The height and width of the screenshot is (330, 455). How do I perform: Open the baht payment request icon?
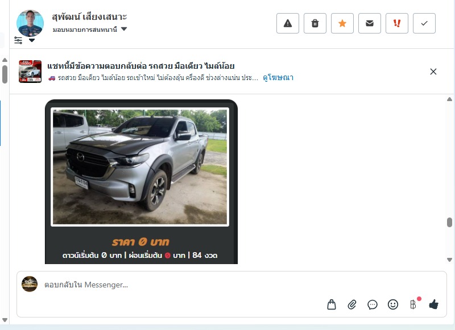[x=413, y=304]
